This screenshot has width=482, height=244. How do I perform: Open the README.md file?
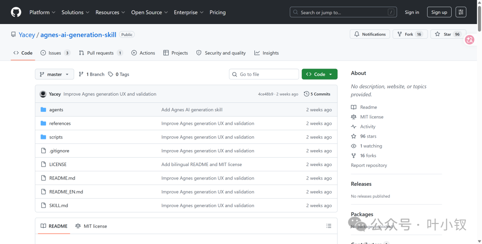coord(62,178)
